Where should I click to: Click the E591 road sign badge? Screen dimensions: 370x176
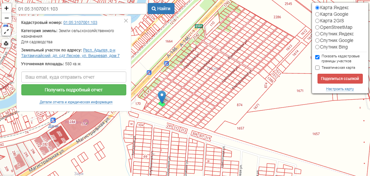pyautogui.click(x=199, y=26)
